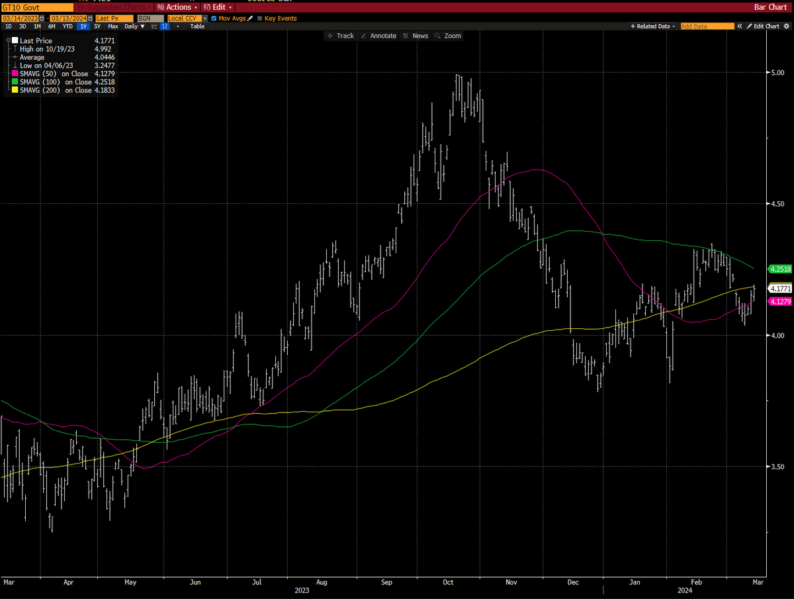Screen dimensions: 794x599
Task: Click the Average legend row
Action: 64,57
